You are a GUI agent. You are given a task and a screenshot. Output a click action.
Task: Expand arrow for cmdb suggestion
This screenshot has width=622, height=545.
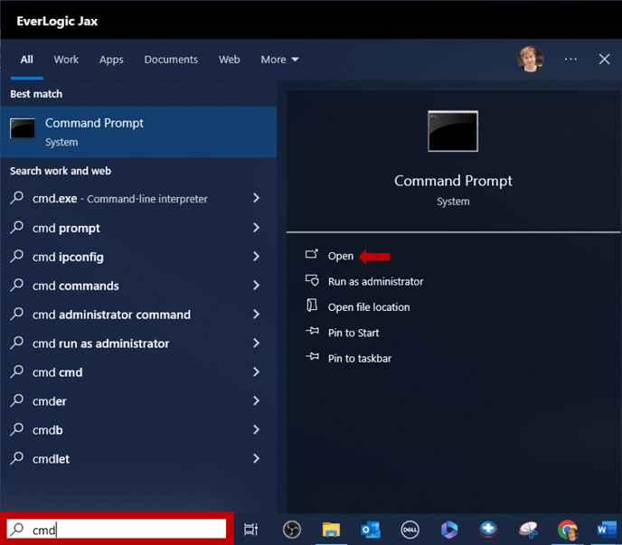tap(257, 429)
